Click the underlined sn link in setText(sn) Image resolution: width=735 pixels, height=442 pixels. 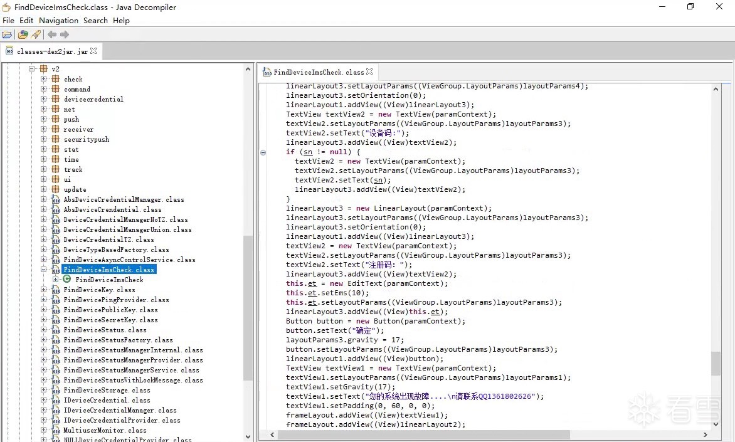click(x=378, y=181)
